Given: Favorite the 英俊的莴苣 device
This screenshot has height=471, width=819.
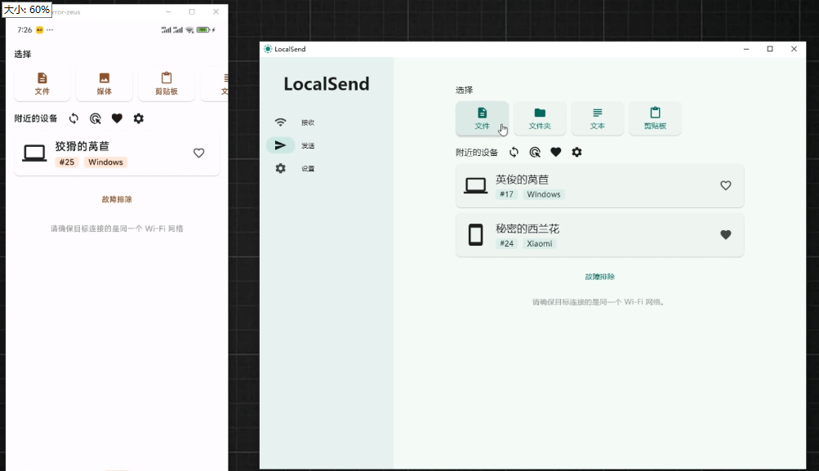Looking at the screenshot, I should coord(725,185).
